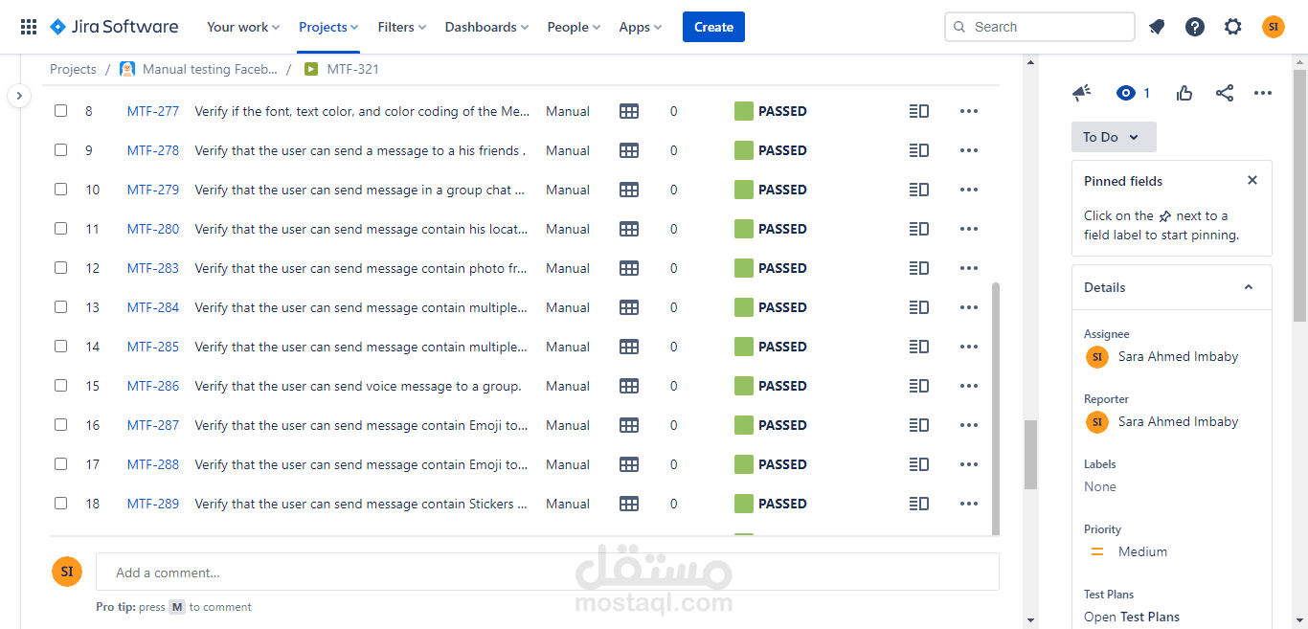
Task: Open execution details icon for MTF-283
Action: (919, 268)
